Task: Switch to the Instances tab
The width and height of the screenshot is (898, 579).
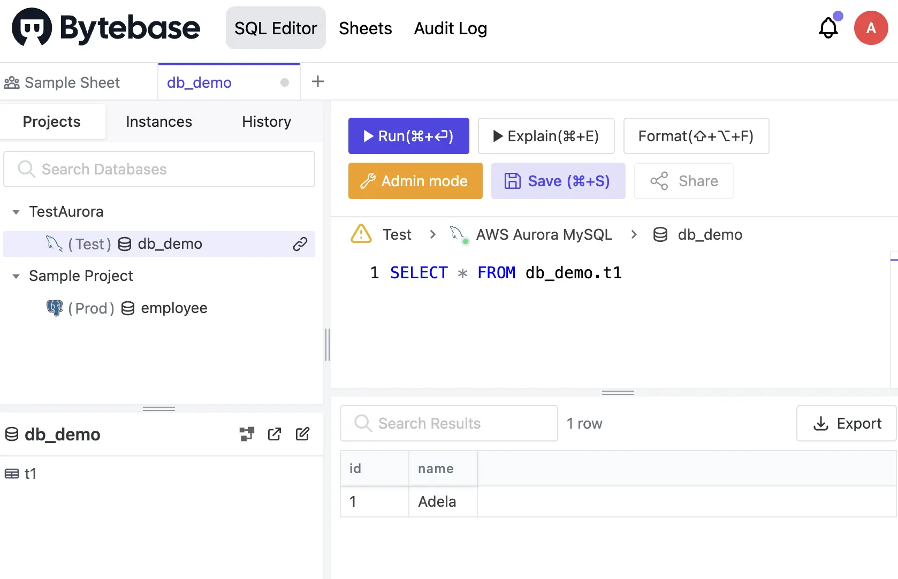Action: point(159,121)
